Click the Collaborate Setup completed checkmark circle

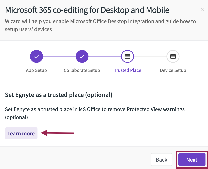click(82, 56)
